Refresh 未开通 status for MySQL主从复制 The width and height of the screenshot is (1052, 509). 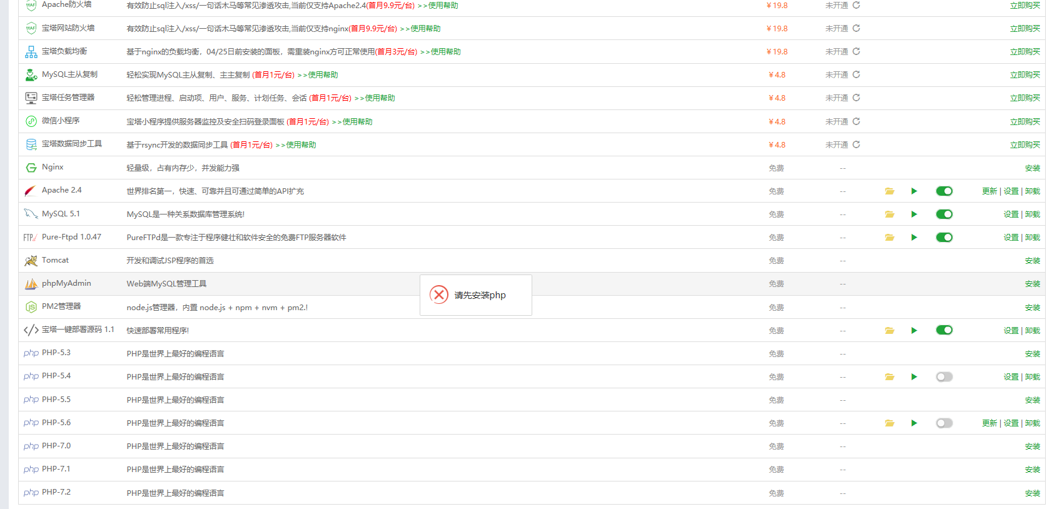(856, 74)
